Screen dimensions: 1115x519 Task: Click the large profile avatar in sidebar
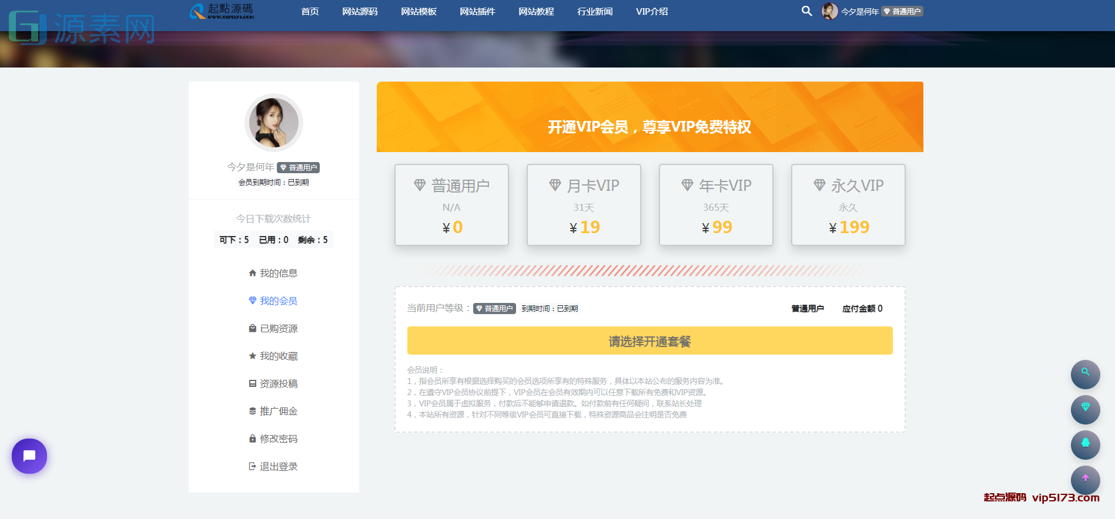coord(273,123)
